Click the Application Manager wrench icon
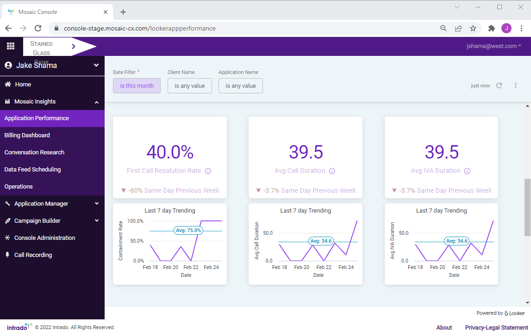The image size is (531, 336). 7,203
